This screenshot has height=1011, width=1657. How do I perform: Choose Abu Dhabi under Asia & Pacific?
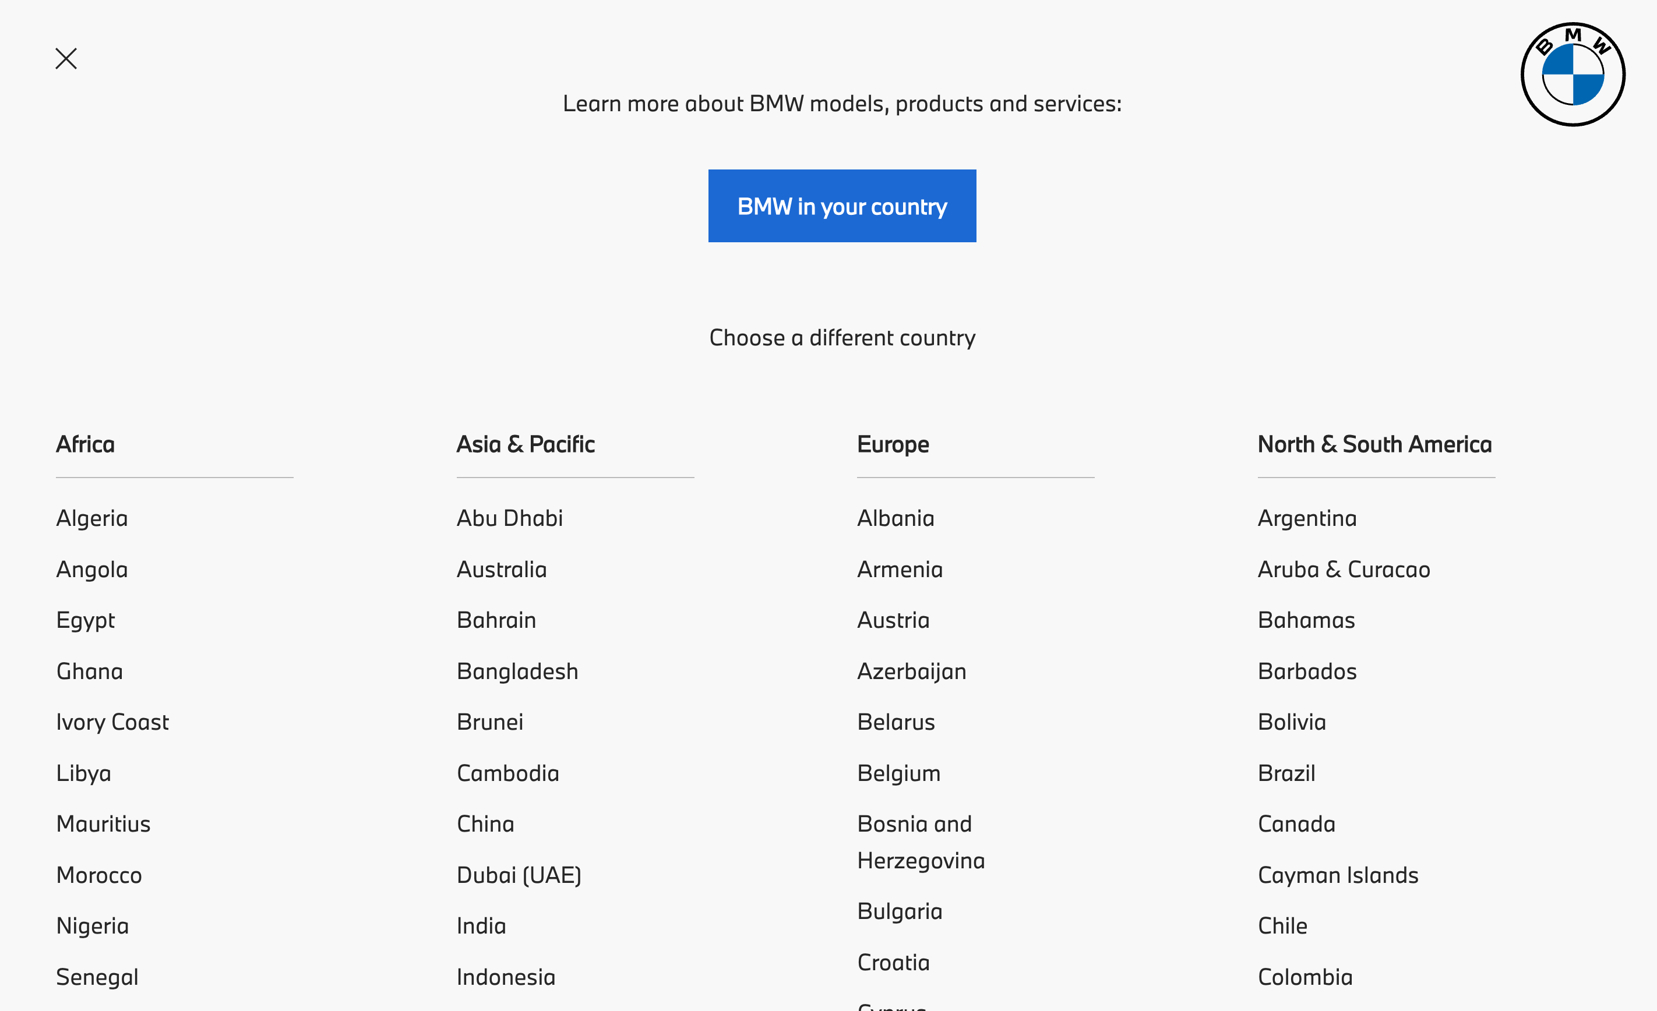[510, 518]
